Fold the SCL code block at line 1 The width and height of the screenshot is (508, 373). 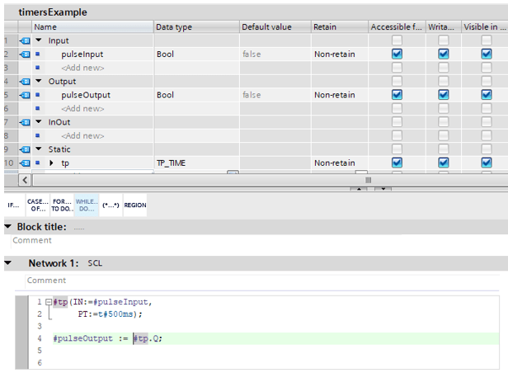[x=49, y=302]
